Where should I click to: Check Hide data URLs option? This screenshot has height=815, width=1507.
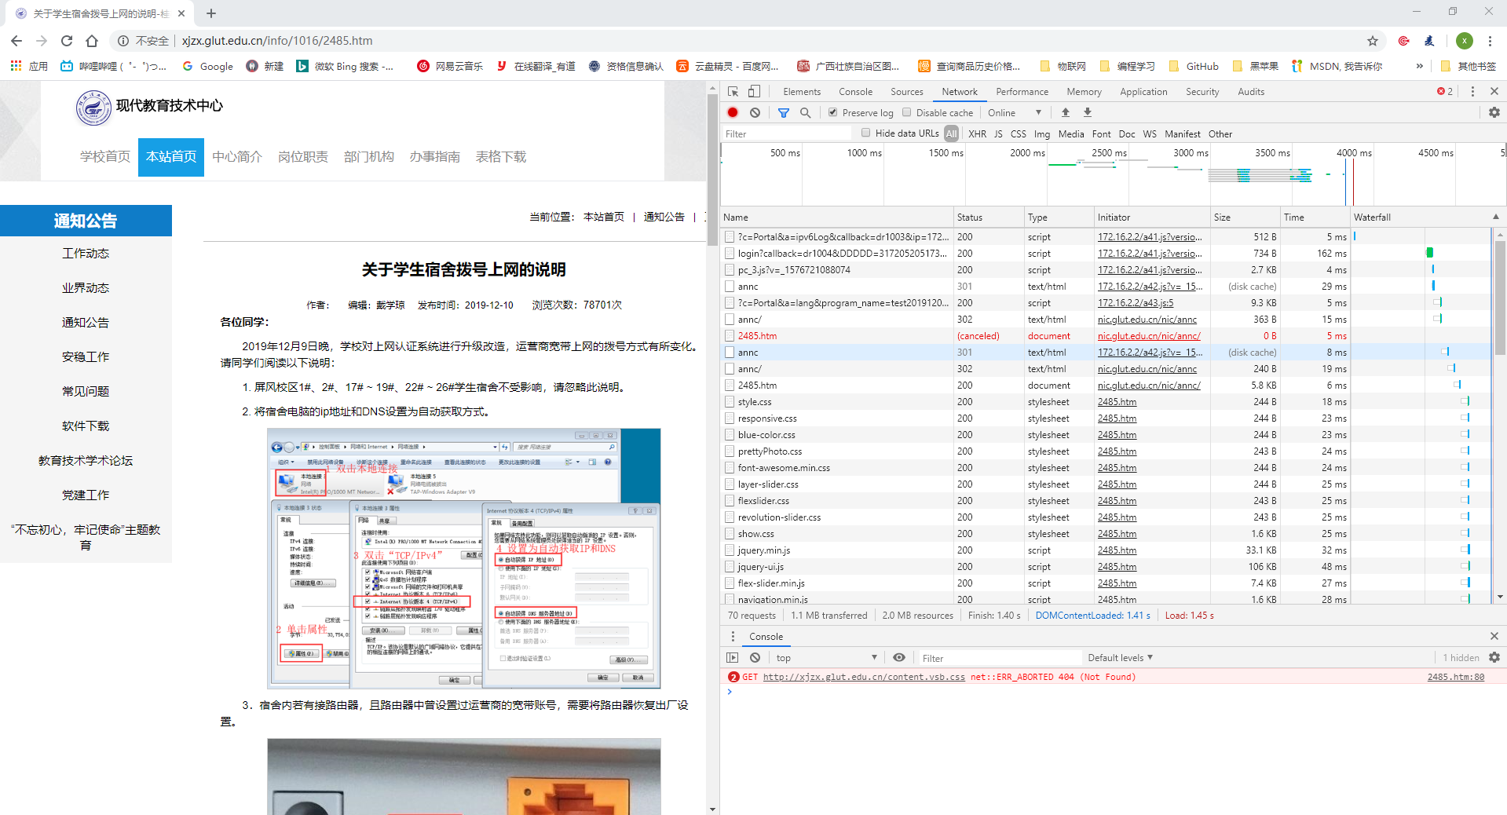tap(865, 133)
